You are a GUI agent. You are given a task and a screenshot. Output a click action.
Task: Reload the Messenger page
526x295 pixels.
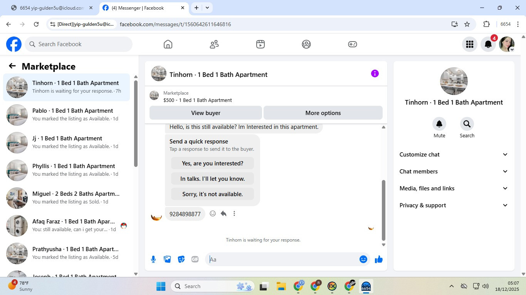(36, 24)
